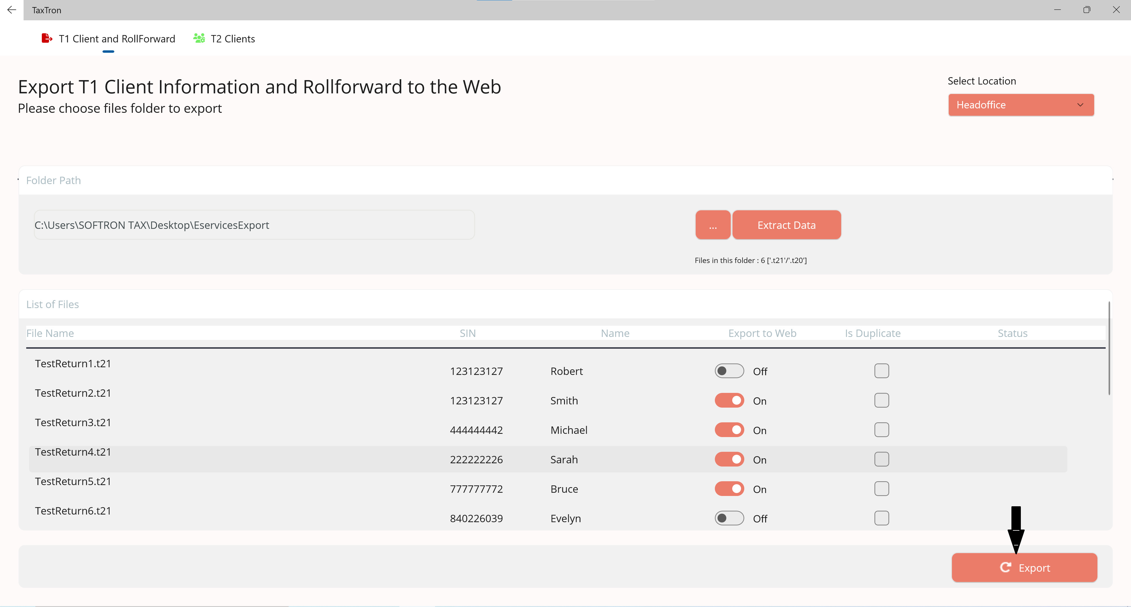Image resolution: width=1131 pixels, height=607 pixels.
Task: Click the name Bruce
Action: tap(564, 489)
